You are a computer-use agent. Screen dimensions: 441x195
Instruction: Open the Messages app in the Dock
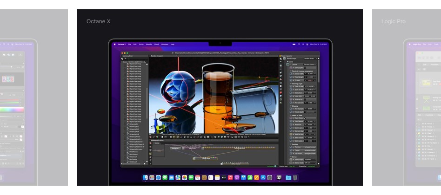[165, 177]
